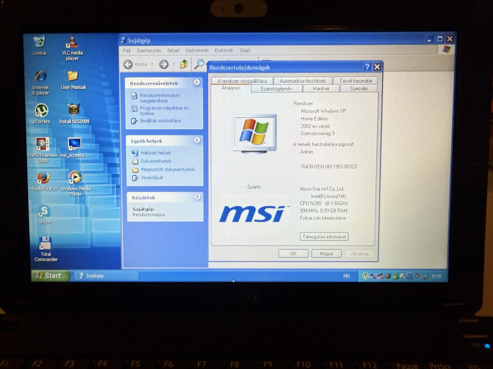The height and width of the screenshot is (369, 493).
Task: Click Beállítás módosítása link
Action: 160,121
